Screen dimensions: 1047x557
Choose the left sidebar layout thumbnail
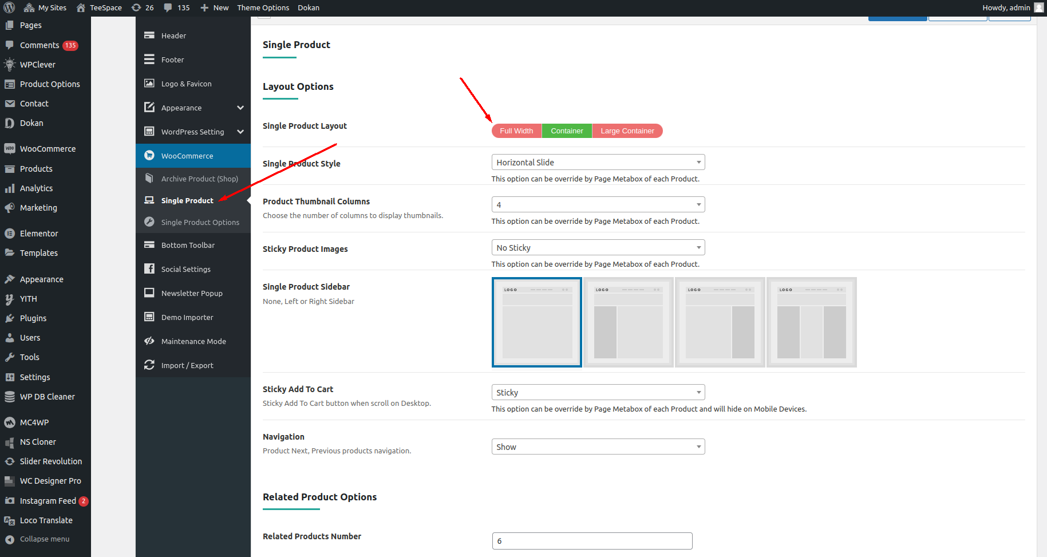click(629, 322)
